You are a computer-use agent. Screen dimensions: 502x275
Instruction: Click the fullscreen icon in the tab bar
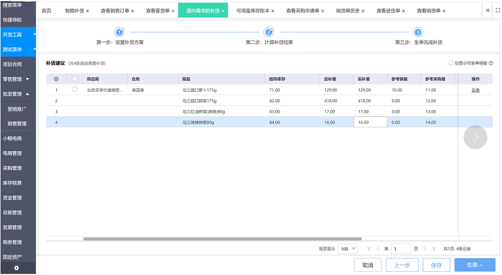click(x=497, y=10)
